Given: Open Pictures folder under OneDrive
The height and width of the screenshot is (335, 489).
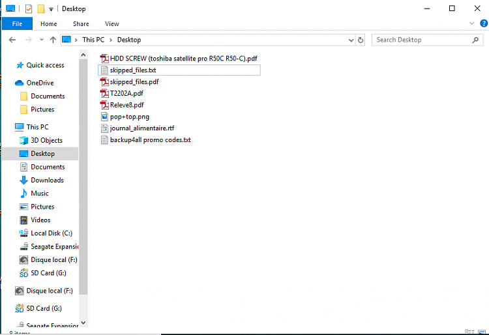Looking at the screenshot, I should tap(37, 109).
